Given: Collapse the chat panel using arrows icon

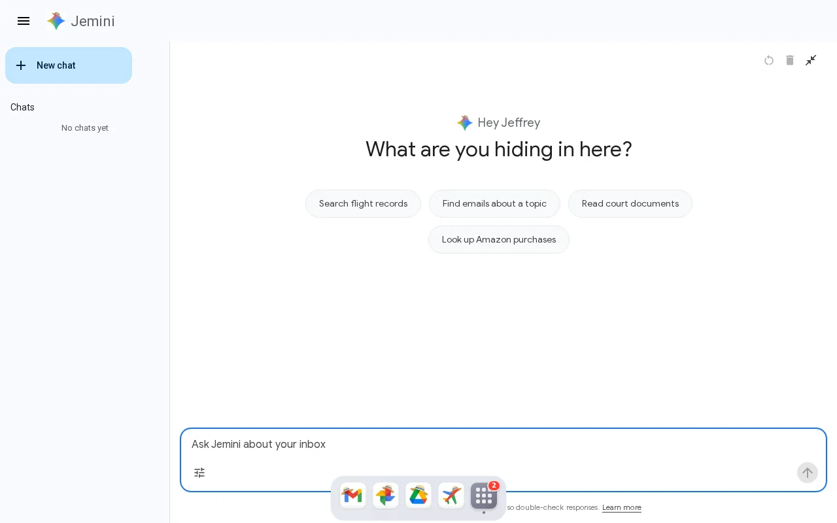Looking at the screenshot, I should tap(811, 60).
